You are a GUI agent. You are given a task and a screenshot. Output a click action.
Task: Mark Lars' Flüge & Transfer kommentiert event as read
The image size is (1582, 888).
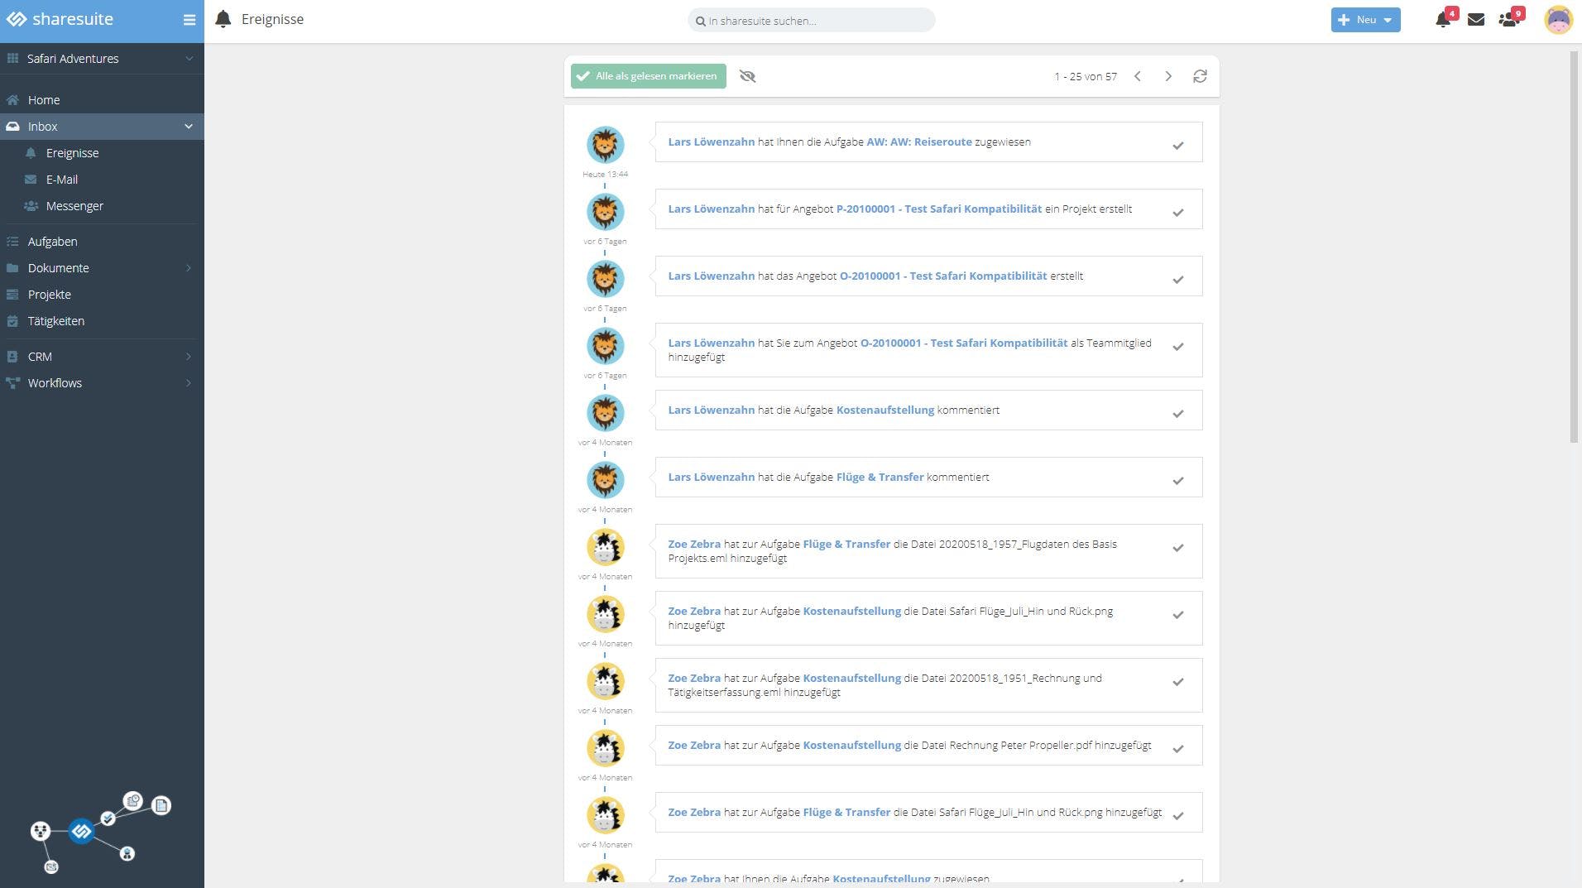pos(1177,481)
